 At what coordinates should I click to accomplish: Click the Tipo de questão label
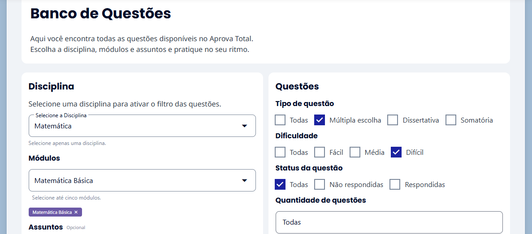point(305,104)
